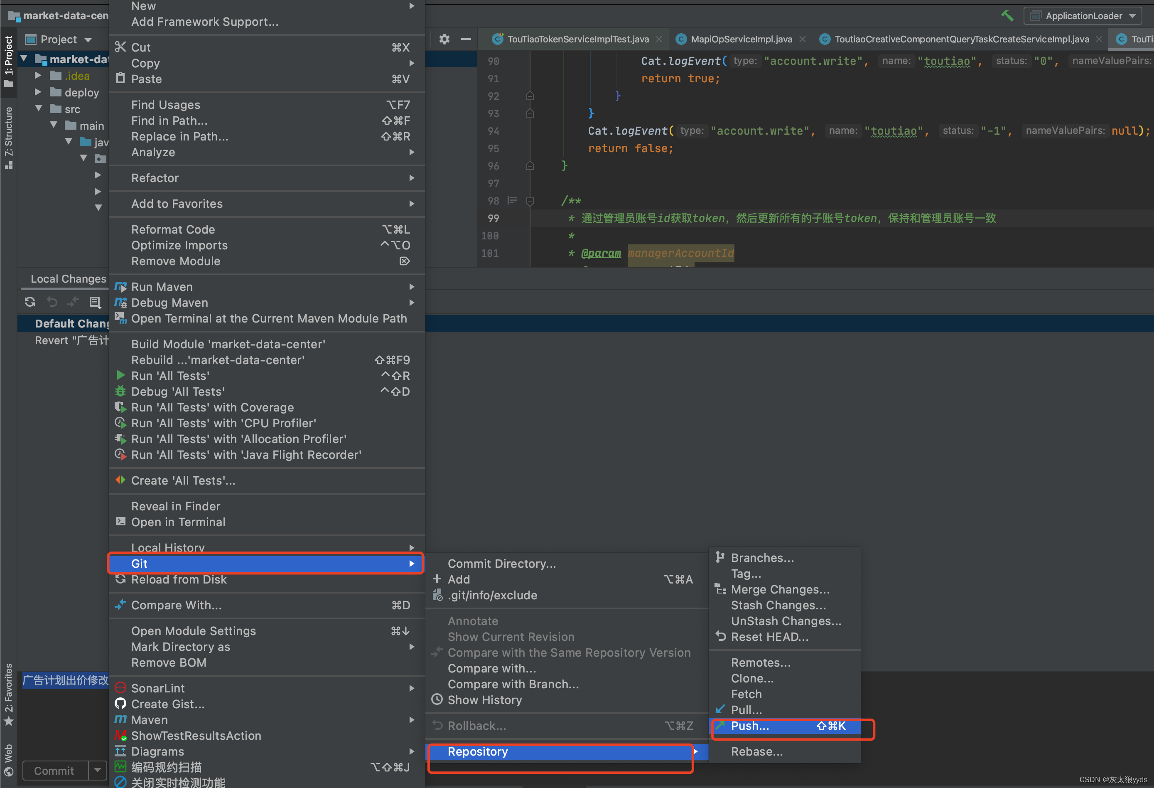
Task: Run 'All Tests' with Coverage
Action: (x=267, y=407)
